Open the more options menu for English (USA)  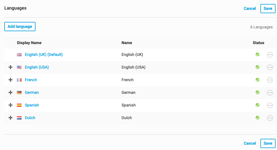tap(270, 67)
